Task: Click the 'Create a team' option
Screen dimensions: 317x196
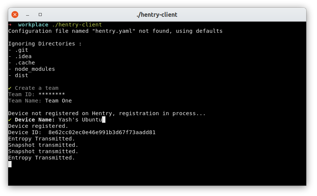Action: (x=37, y=88)
